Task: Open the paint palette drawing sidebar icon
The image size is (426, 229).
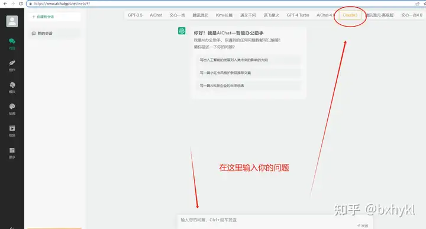Action: 12,107
